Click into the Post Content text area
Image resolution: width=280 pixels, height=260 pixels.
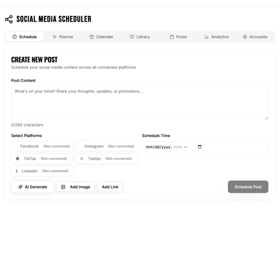tap(140, 103)
